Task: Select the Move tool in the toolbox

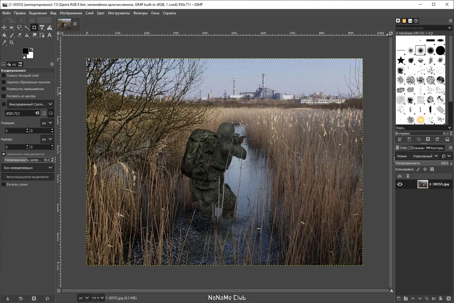Action: coord(4,28)
